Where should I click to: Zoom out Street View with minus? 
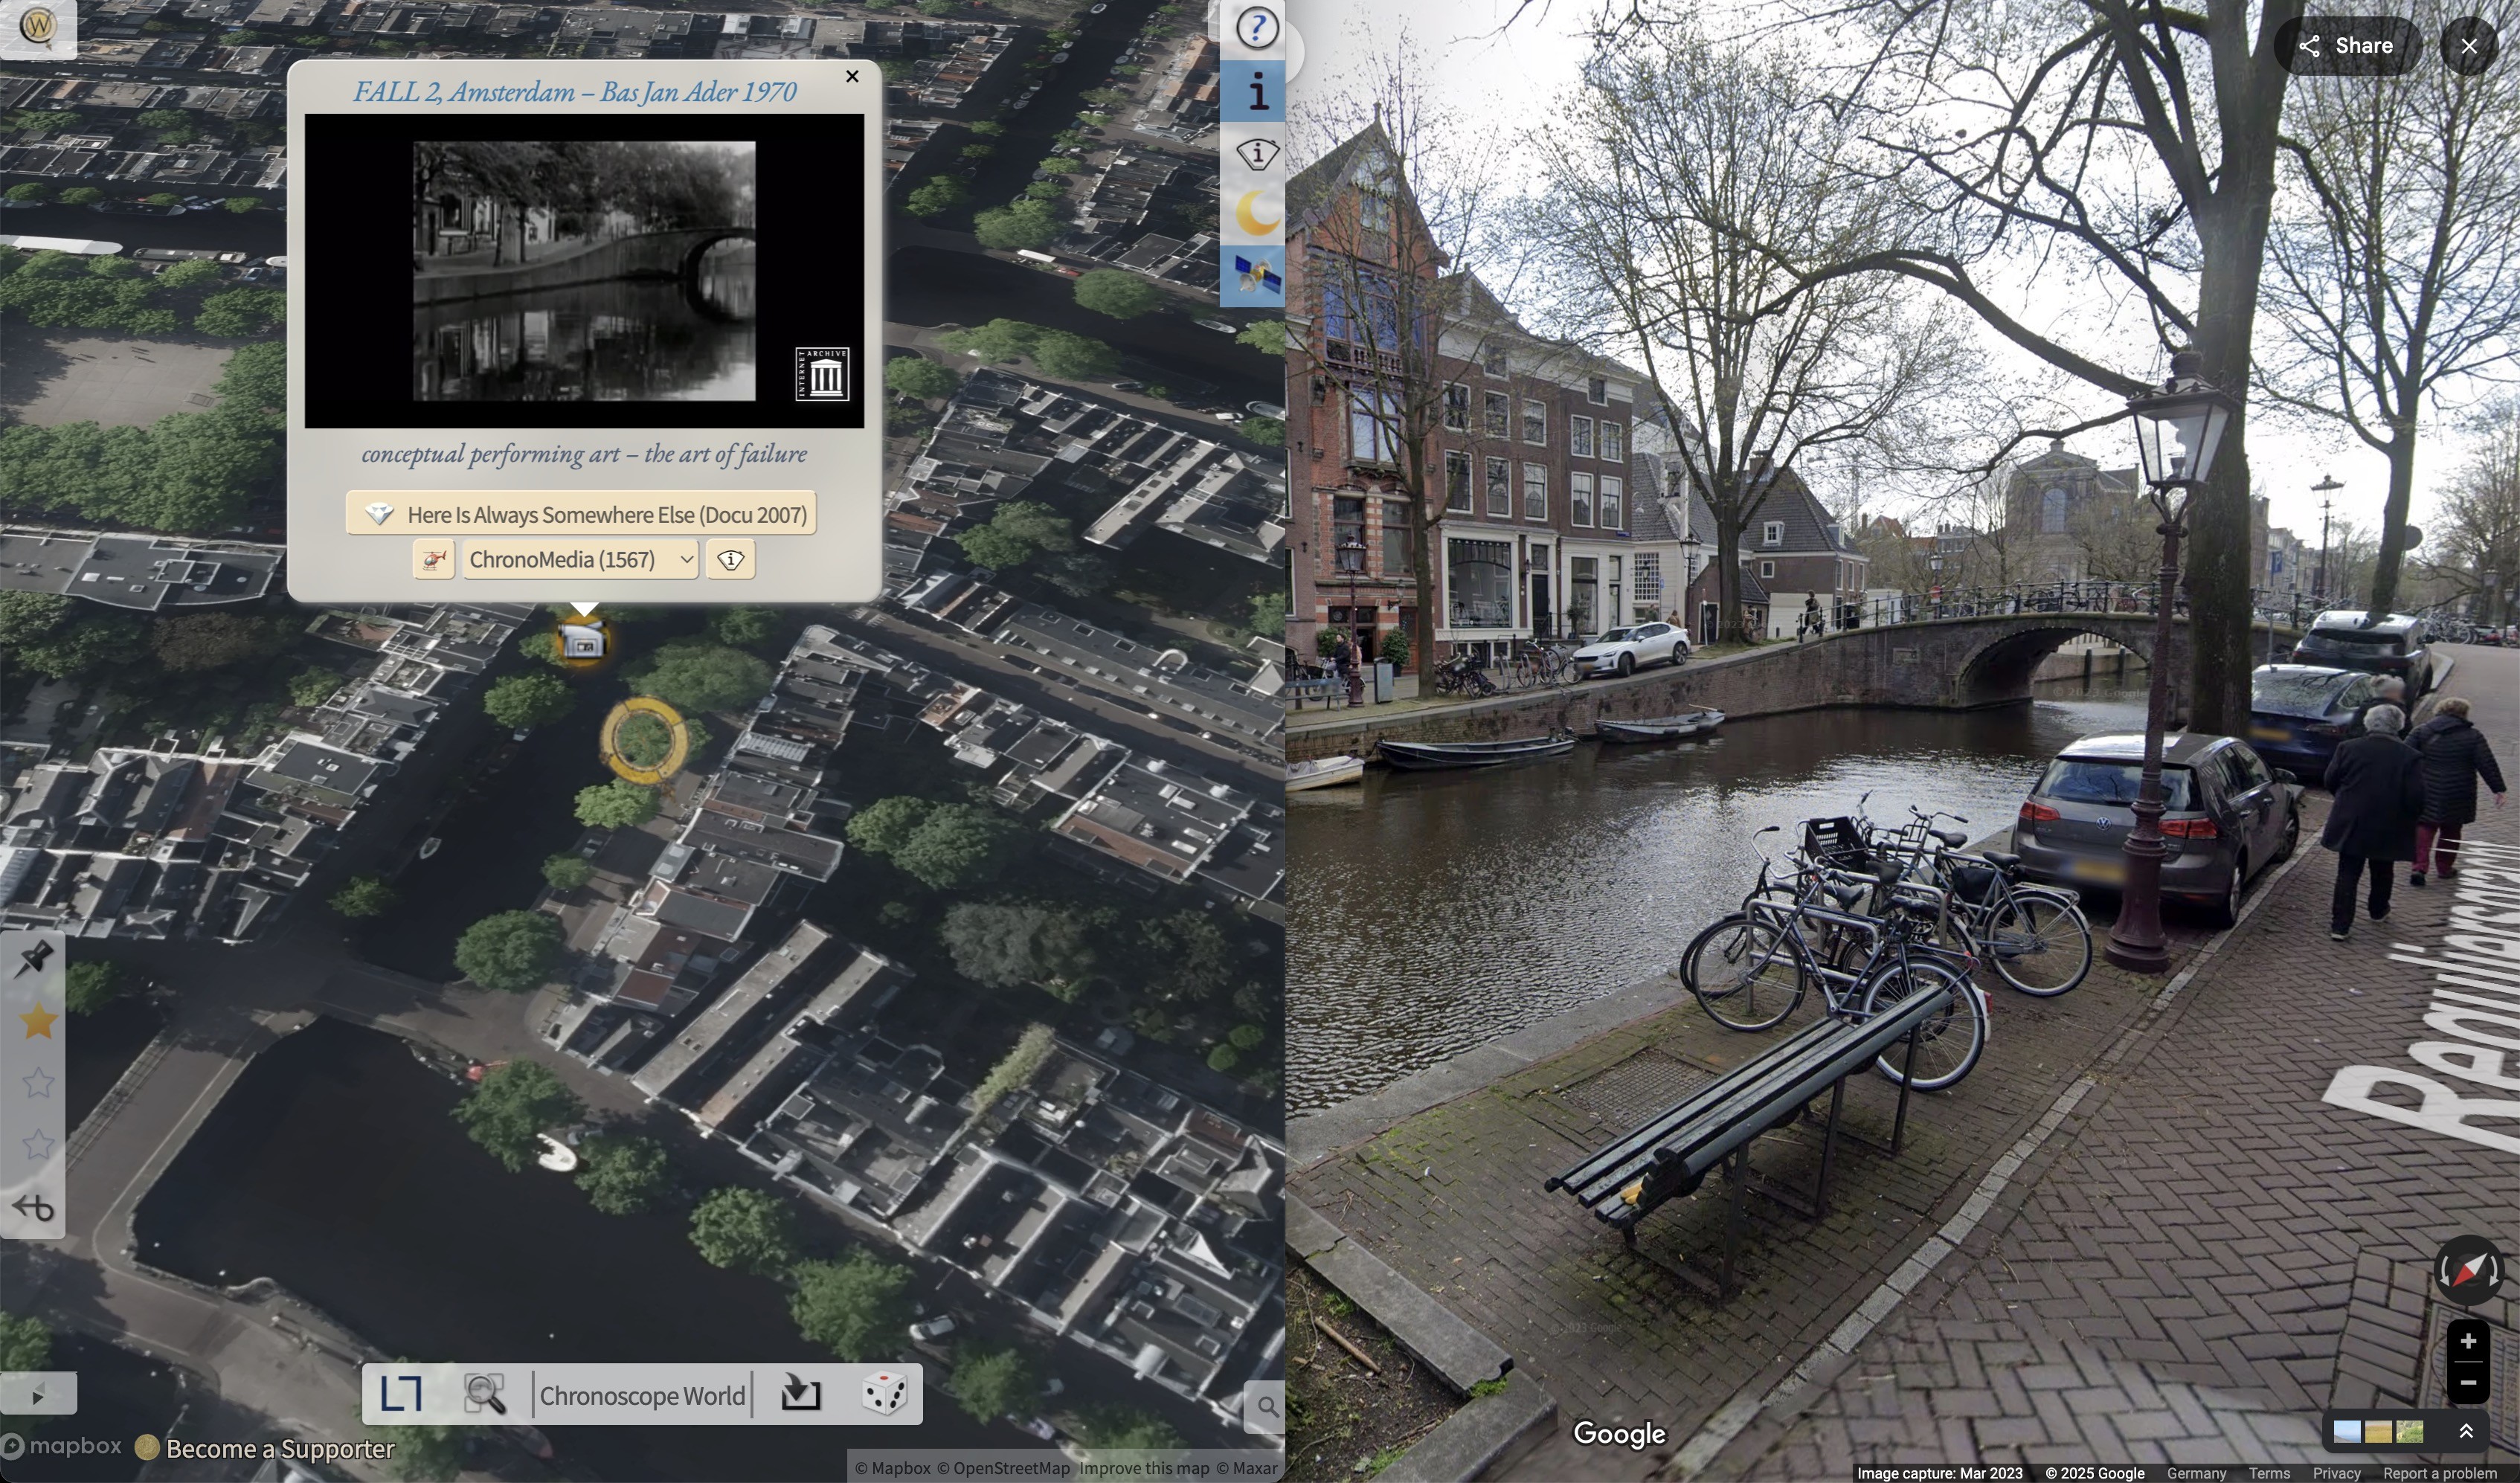coord(2468,1383)
